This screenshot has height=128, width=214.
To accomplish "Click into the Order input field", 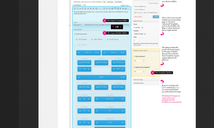I will point(134,40).
